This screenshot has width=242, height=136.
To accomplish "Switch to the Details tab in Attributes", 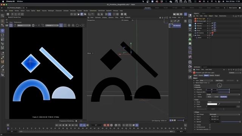I will coord(212,76).
